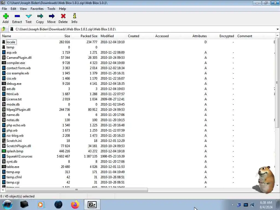
Task: Click the '0 / 45 object(s) selected' status
Action: [17, 196]
